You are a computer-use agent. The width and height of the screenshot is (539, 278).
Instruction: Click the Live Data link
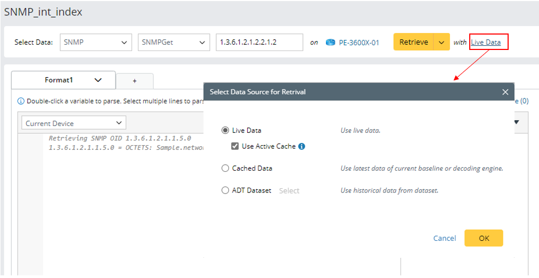pyautogui.click(x=486, y=43)
